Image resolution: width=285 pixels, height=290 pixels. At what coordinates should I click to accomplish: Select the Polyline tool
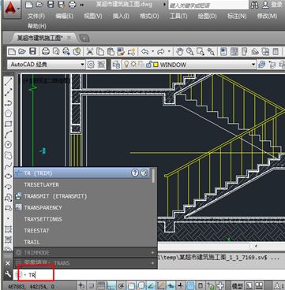[x=9, y=102]
